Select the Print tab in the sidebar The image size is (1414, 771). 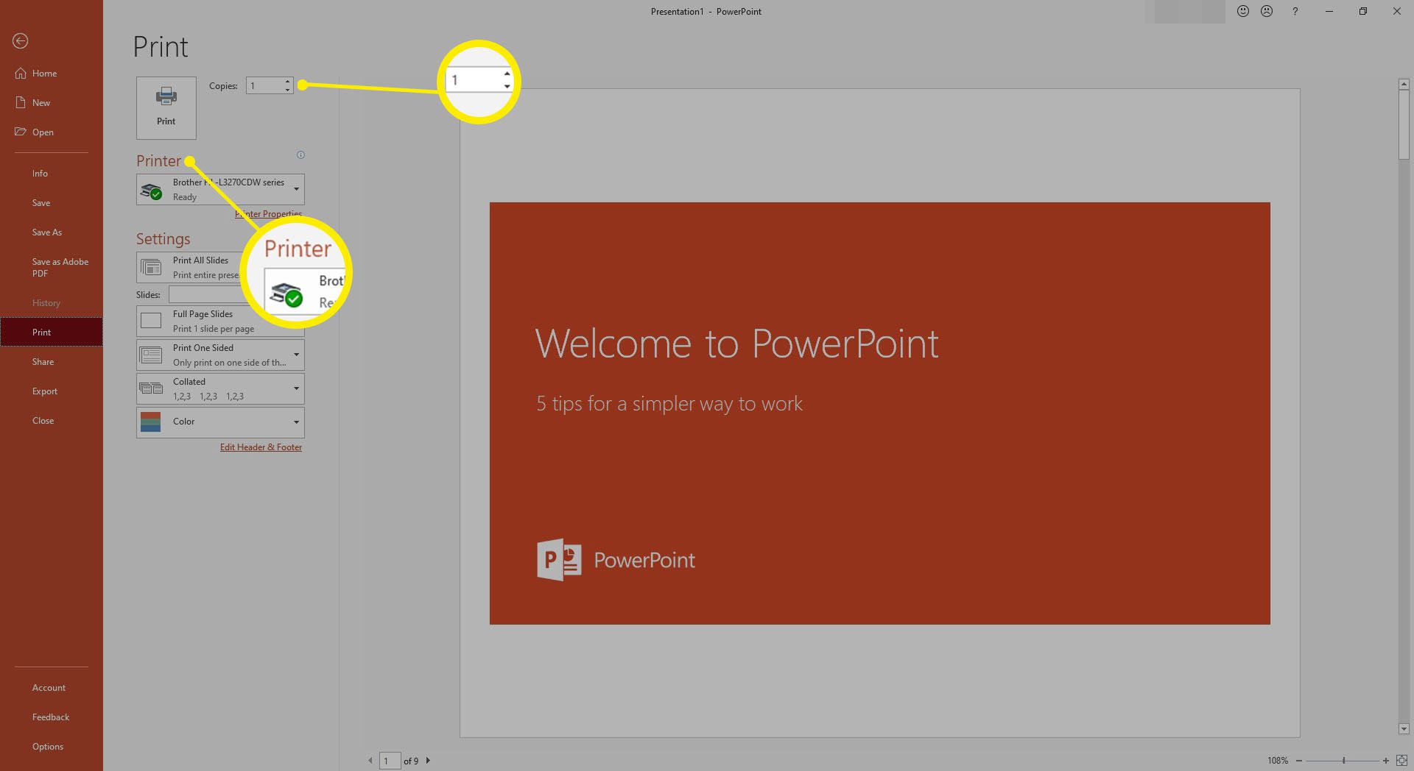(x=52, y=333)
